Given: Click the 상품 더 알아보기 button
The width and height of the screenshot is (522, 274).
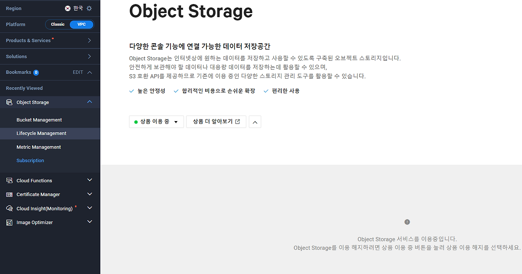Looking at the screenshot, I should click(216, 122).
